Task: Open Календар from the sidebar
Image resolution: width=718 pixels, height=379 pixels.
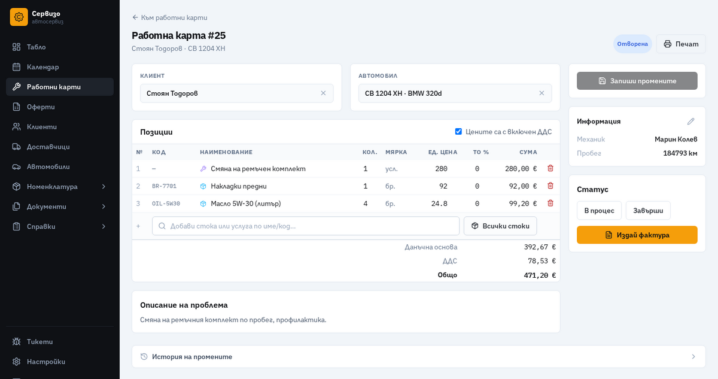Action: click(x=60, y=66)
